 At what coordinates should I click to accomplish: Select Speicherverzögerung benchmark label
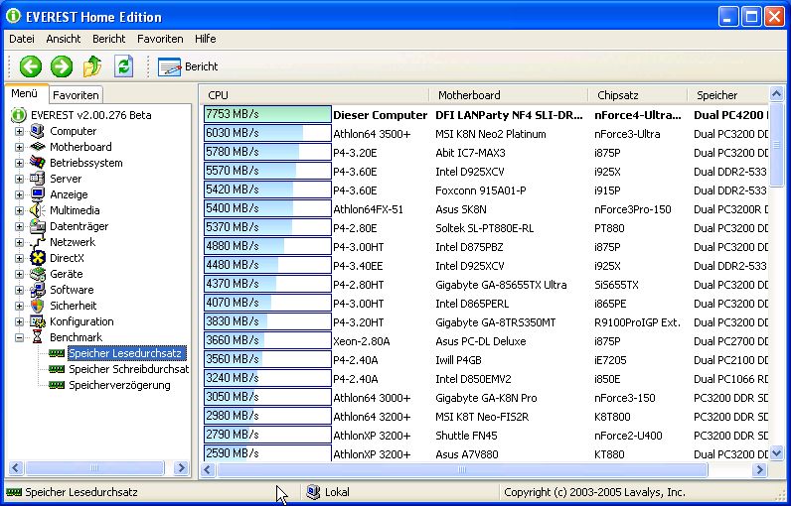point(119,385)
